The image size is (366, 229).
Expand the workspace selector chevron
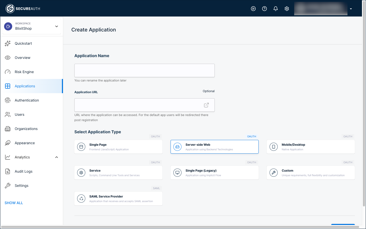tap(57, 26)
